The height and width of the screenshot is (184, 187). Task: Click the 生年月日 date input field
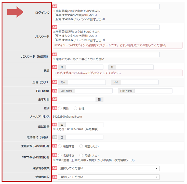coord(77,100)
